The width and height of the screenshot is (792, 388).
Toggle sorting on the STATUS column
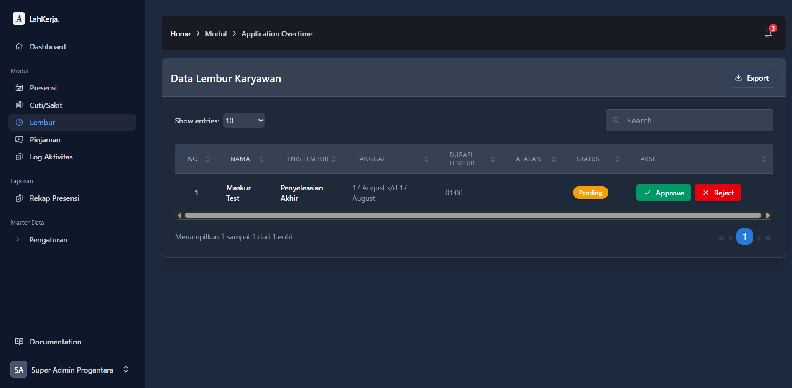tap(618, 159)
